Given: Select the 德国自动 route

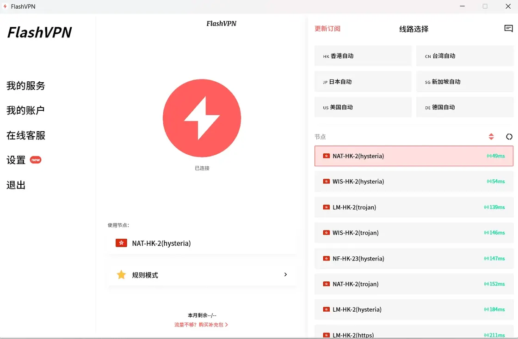Looking at the screenshot, I should pyautogui.click(x=465, y=107).
